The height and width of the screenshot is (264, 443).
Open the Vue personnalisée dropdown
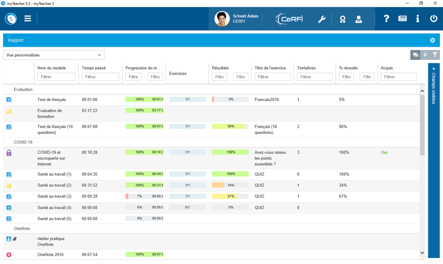54,55
